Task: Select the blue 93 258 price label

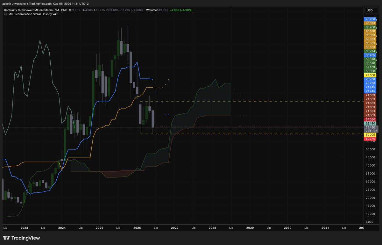Action: [x=370, y=19]
